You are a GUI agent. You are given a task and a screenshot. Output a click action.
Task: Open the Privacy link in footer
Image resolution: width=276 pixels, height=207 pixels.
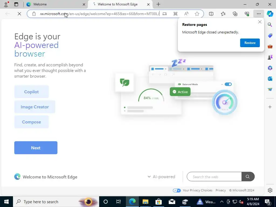(220, 190)
